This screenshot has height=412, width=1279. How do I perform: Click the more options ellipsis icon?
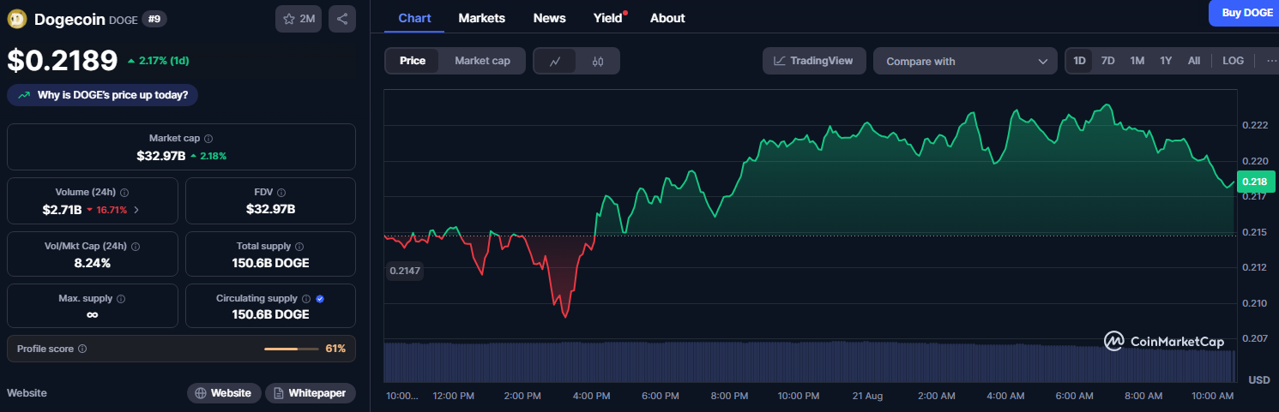[1270, 61]
